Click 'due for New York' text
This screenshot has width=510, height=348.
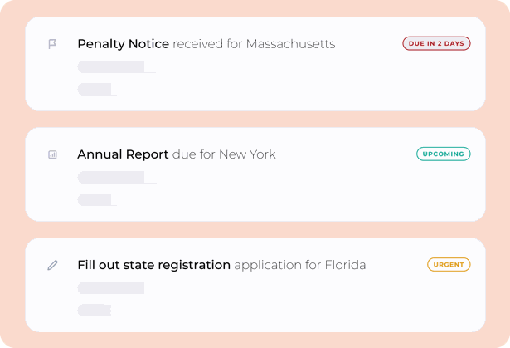pos(224,154)
